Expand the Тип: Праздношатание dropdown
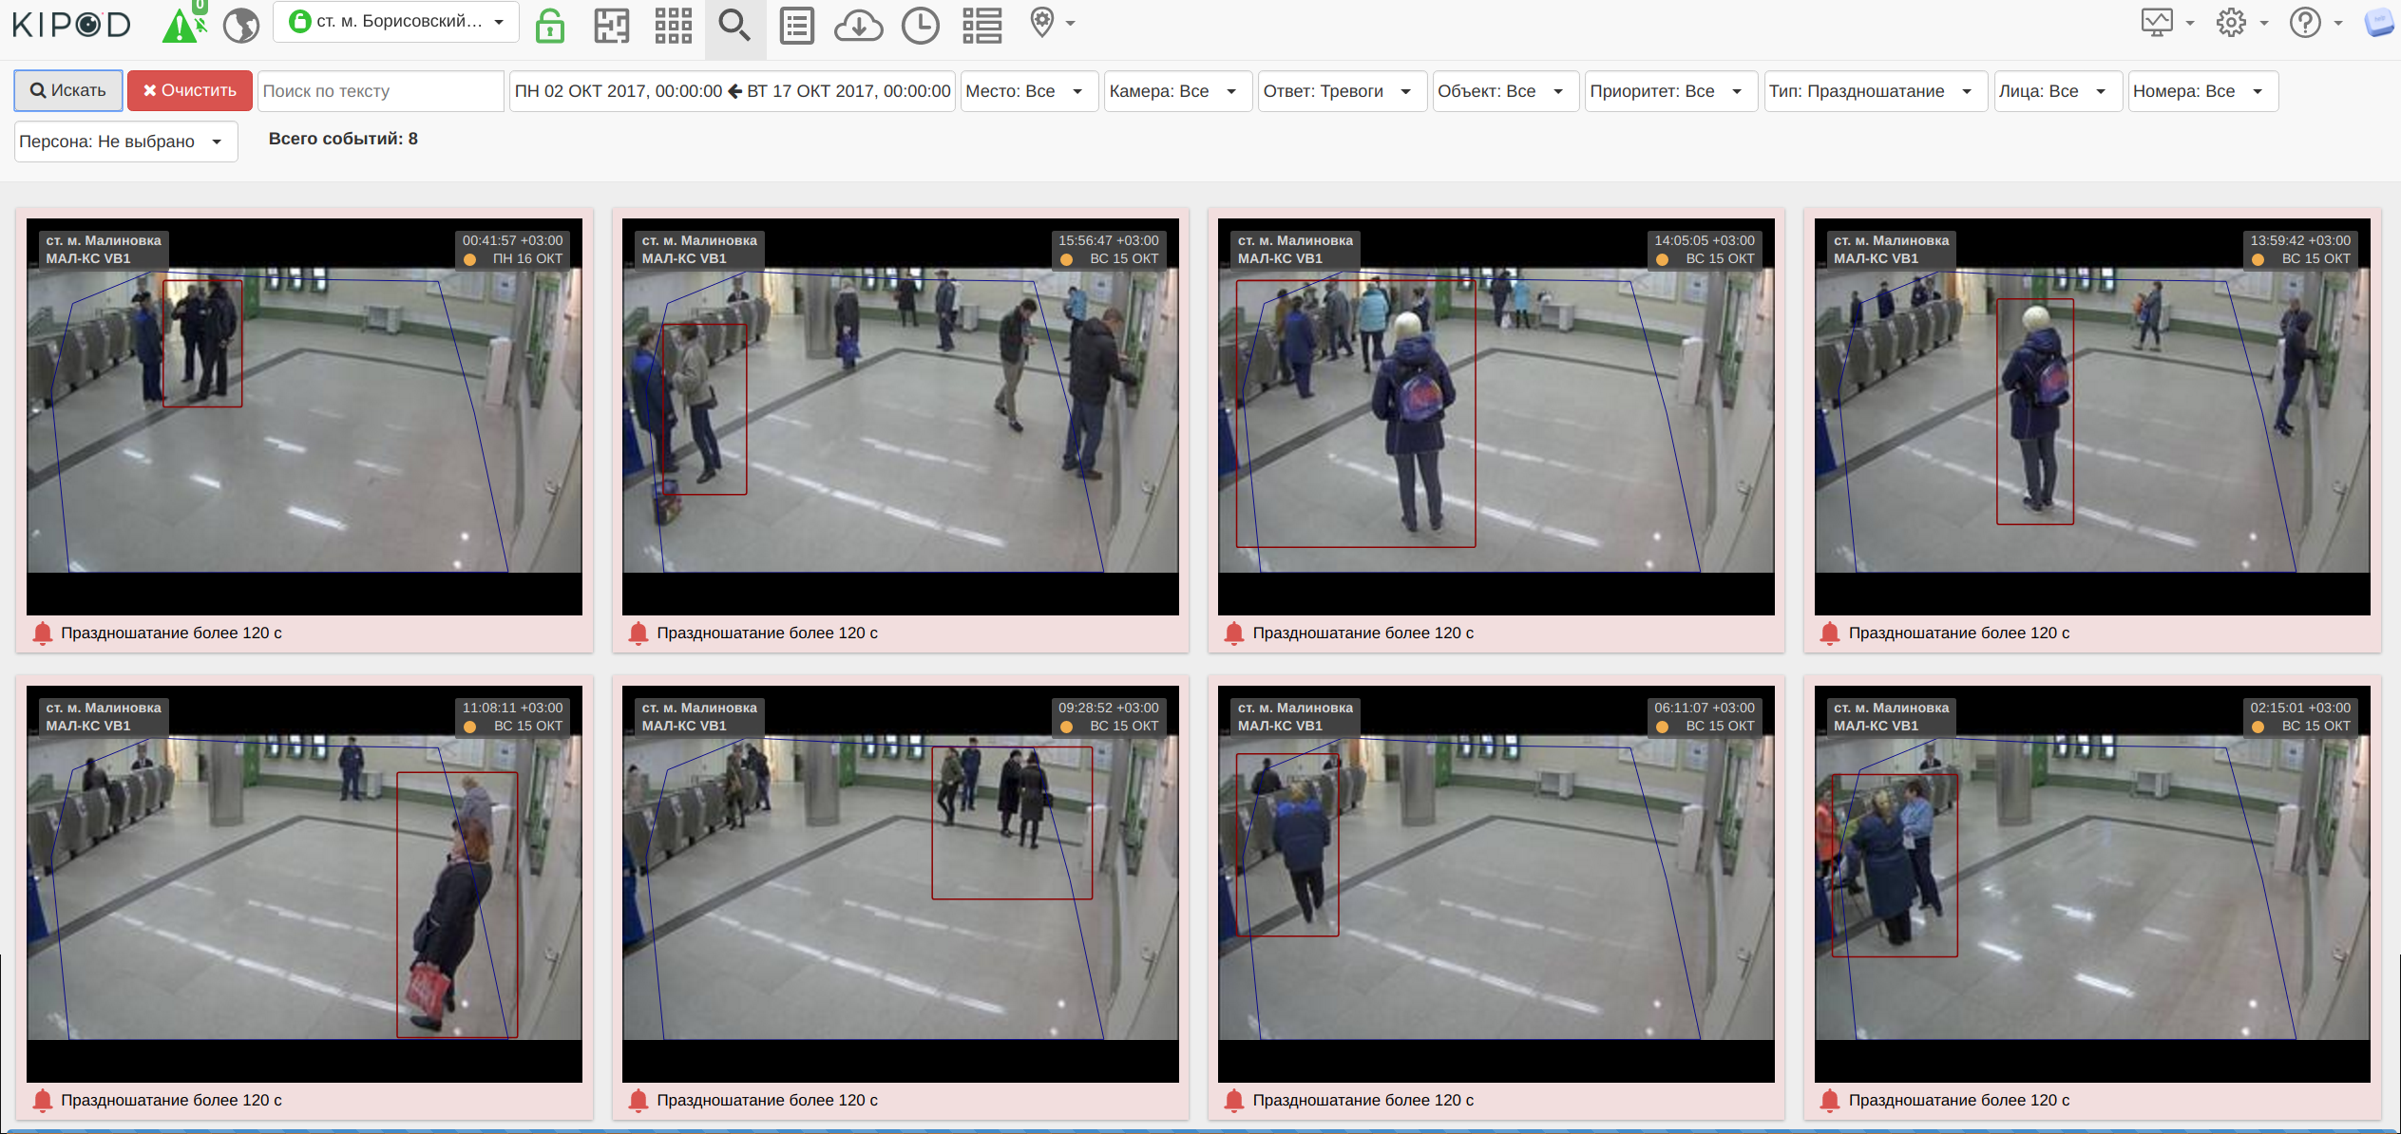2401x1134 pixels. click(x=1875, y=91)
